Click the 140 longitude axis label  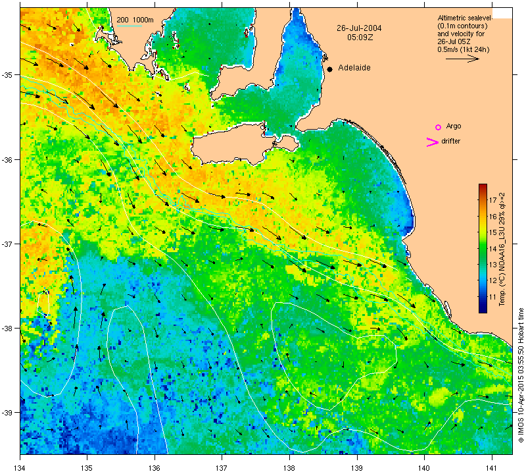(424, 467)
